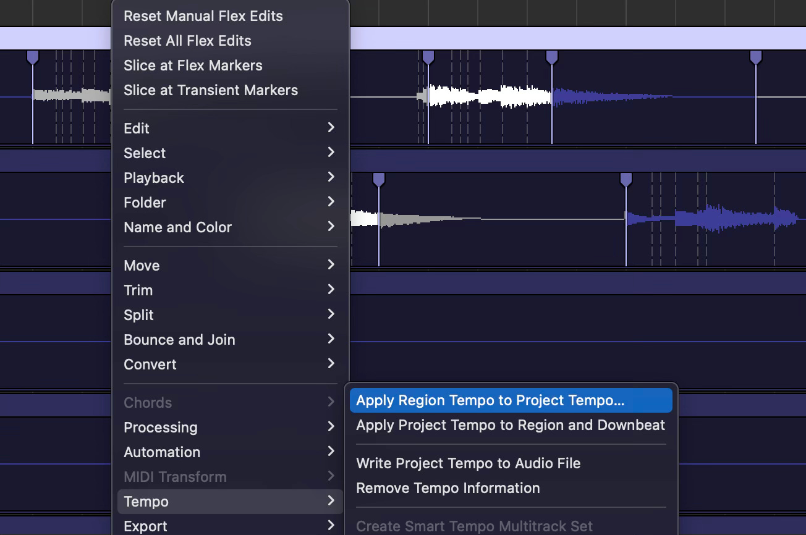Open the Name and Color submenu
This screenshot has width=806, height=535.
coord(230,227)
